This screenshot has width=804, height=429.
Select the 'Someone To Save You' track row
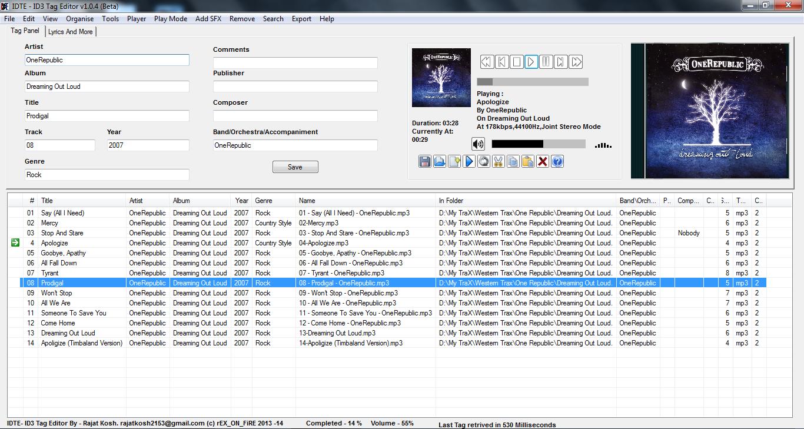pos(387,312)
